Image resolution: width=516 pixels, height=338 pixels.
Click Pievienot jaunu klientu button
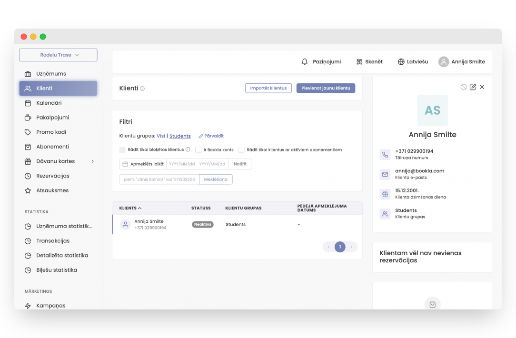[326, 88]
